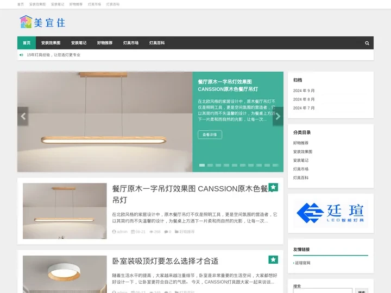The height and width of the screenshot is (293, 391).
Task: Click the eye views icon beside 268
Action: point(151,232)
